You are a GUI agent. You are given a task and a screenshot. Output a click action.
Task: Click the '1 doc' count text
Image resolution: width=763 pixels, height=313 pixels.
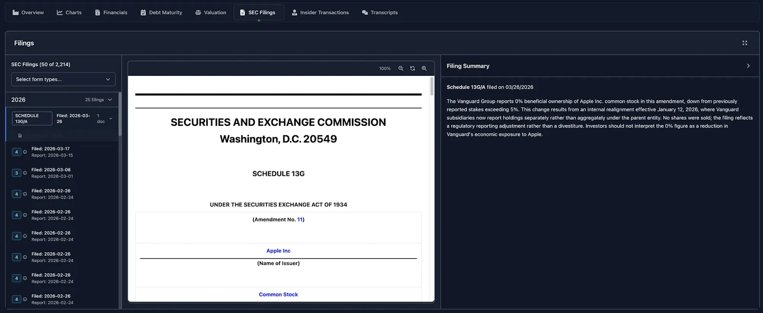101,119
